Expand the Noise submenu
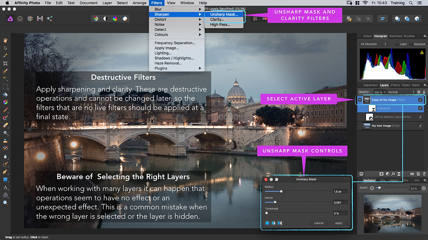 point(176,24)
